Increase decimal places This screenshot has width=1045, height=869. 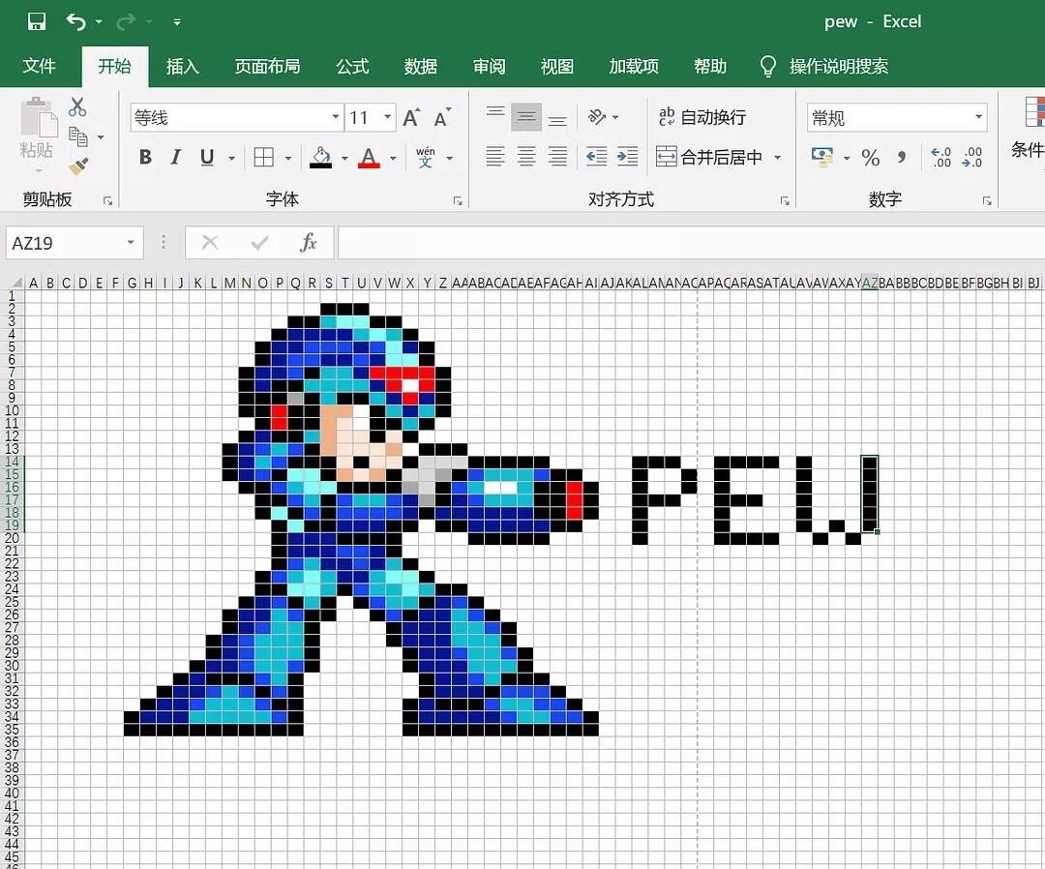941,158
